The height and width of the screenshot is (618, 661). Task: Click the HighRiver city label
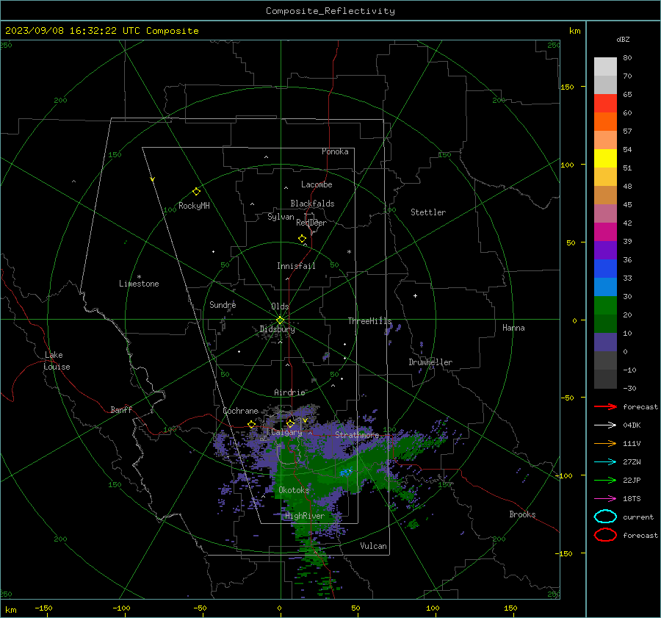click(304, 516)
